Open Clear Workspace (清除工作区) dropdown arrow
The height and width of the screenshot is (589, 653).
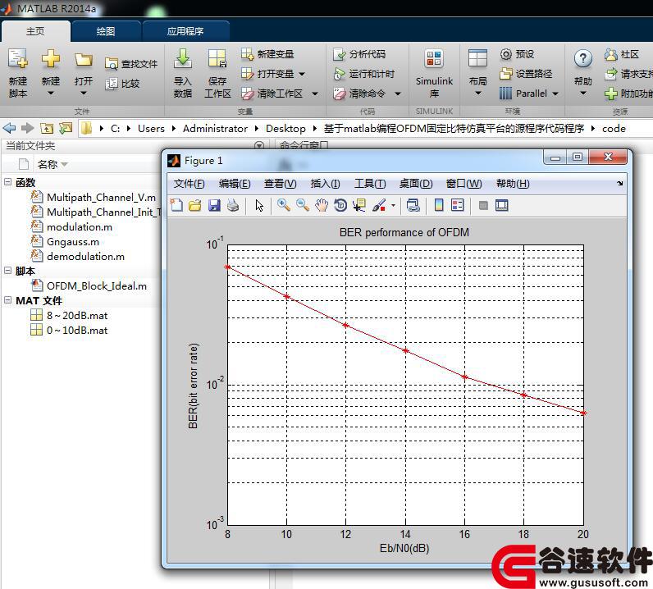coord(315,94)
